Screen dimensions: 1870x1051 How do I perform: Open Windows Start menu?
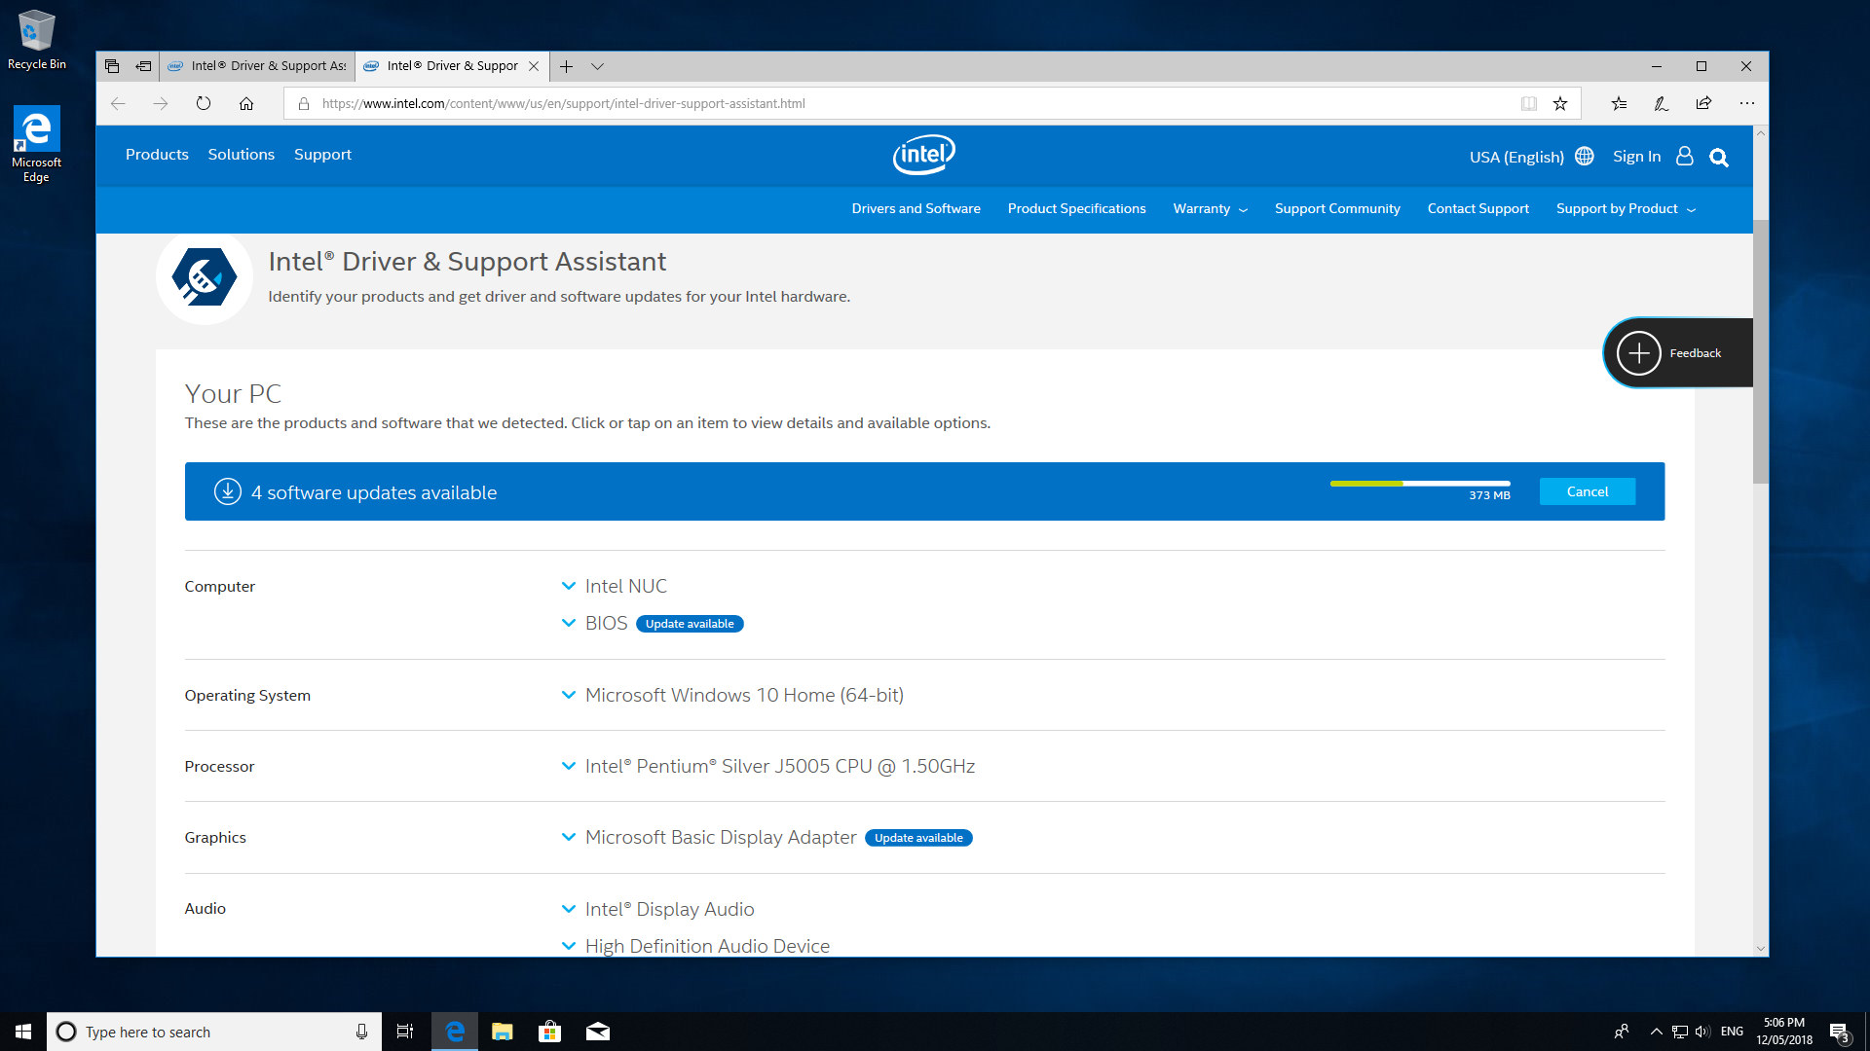(x=23, y=1032)
